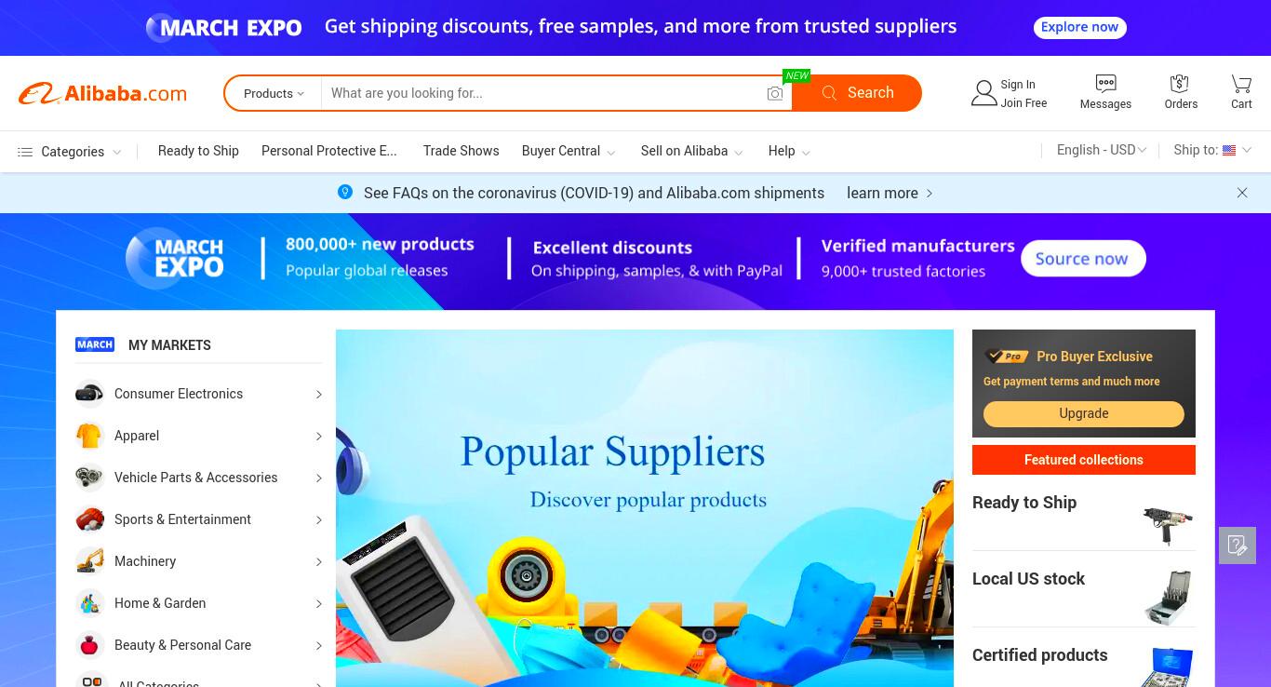Image resolution: width=1271 pixels, height=687 pixels.
Task: Open the shopping Cart icon
Action: [x=1241, y=84]
